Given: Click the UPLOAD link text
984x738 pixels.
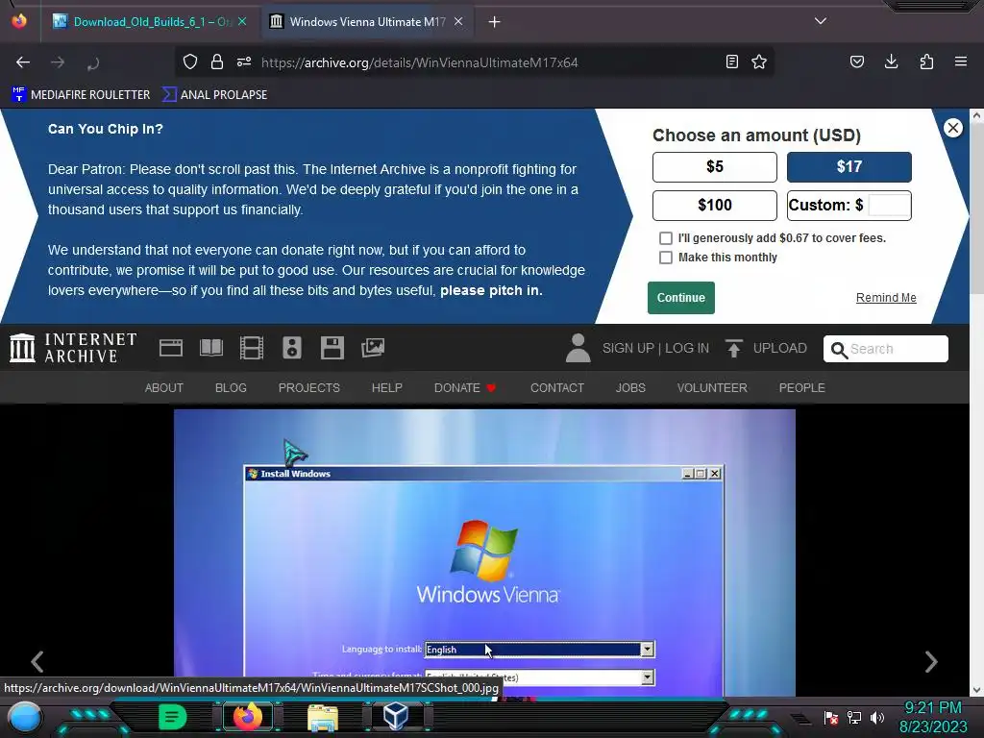Looking at the screenshot, I should click(x=780, y=348).
